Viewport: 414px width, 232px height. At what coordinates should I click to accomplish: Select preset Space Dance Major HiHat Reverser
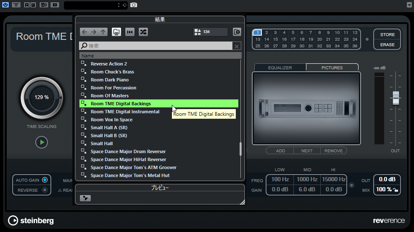coord(159,159)
